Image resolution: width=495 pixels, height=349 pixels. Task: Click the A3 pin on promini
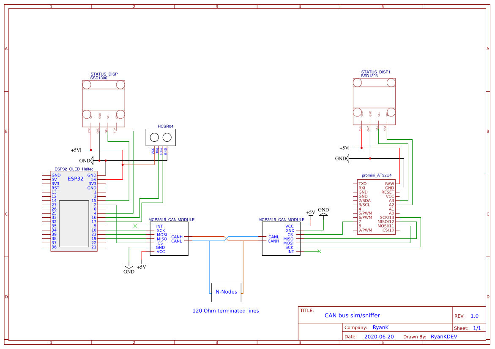[x=391, y=200]
